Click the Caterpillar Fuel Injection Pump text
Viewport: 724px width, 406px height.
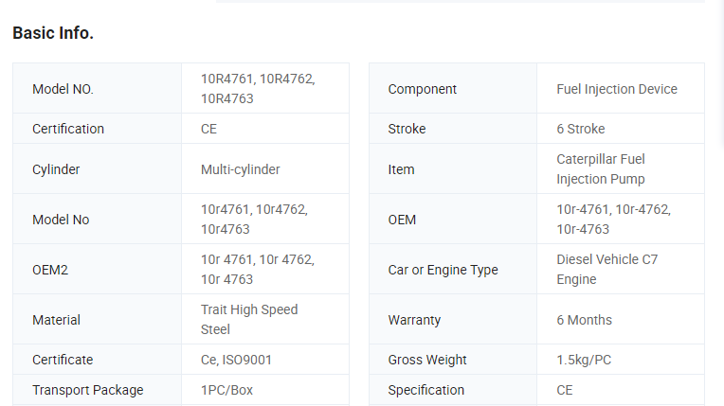[601, 169]
